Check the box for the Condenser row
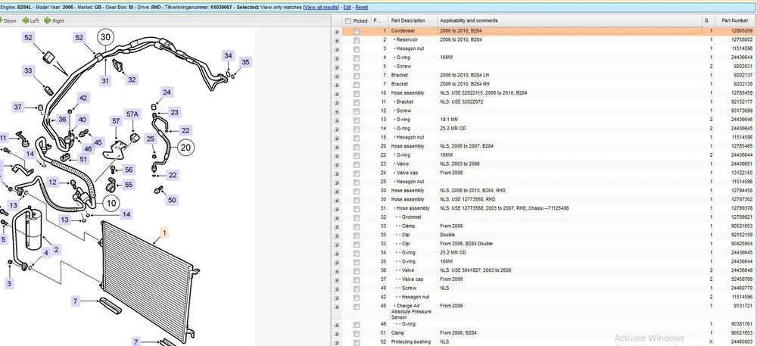 (357, 31)
